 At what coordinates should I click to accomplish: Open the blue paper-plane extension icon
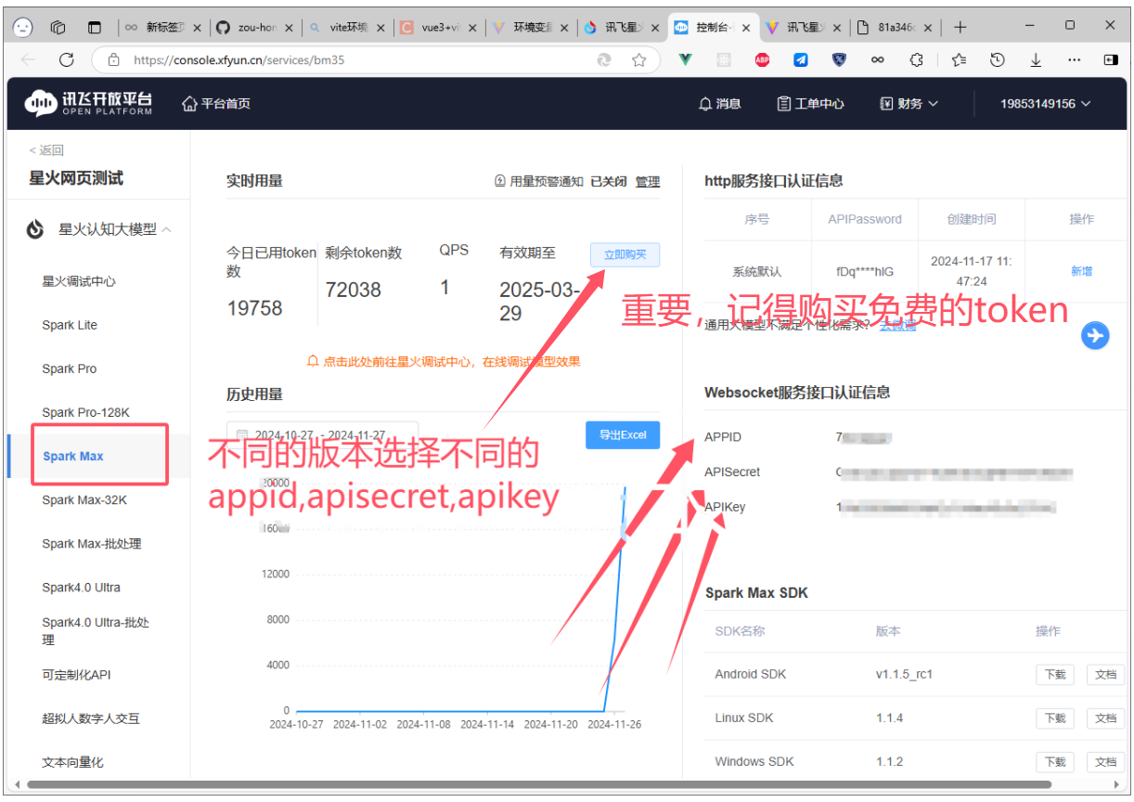tap(800, 59)
